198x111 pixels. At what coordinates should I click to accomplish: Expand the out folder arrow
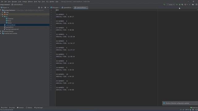coord(2,14)
